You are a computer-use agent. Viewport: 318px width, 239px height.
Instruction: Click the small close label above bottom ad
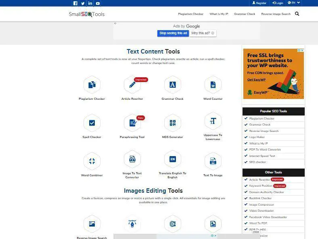tap(256, 232)
